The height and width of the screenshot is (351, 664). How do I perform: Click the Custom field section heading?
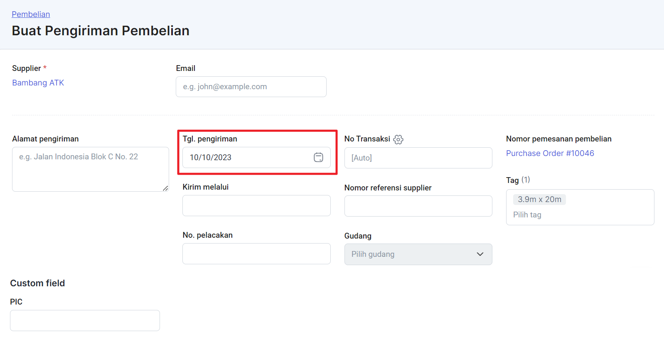click(x=37, y=283)
